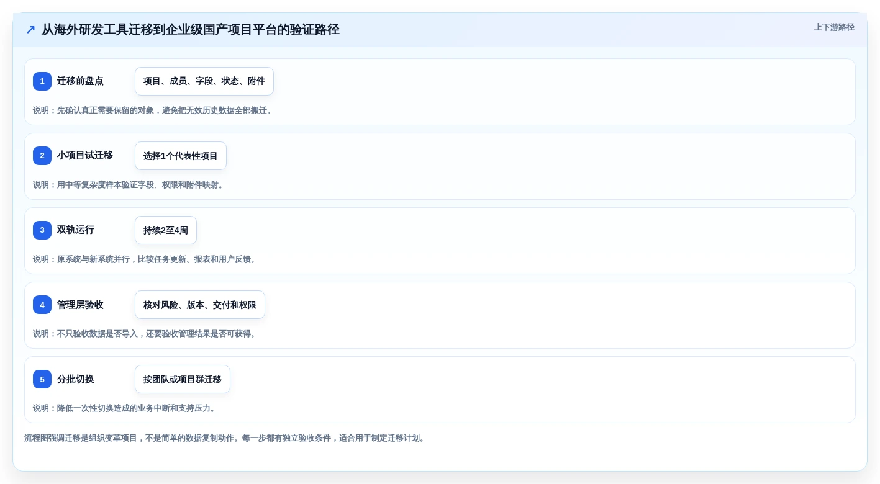Select the 迁移前盘点 step title
This screenshot has height=484, width=880.
coord(80,81)
